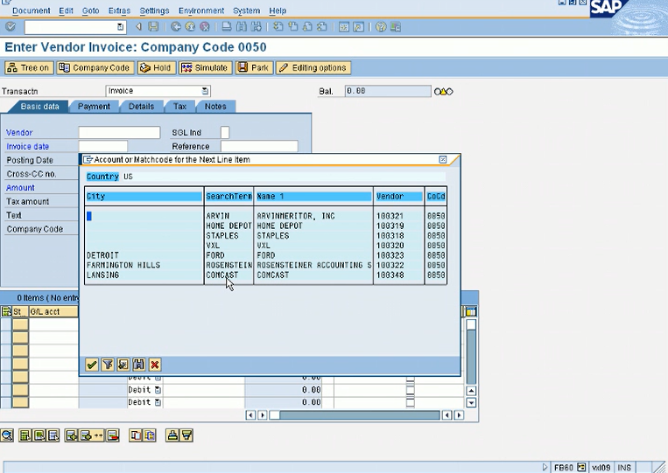Expand status bar with the small triangle
668x473 pixels.
[x=545, y=468]
